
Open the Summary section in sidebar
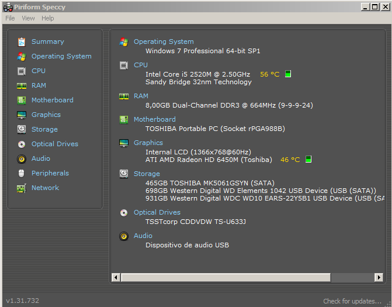tap(47, 42)
